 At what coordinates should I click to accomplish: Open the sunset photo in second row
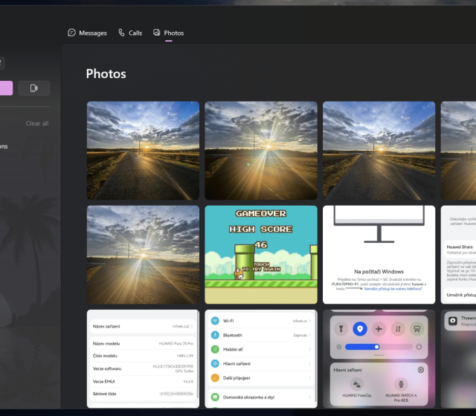click(x=143, y=255)
